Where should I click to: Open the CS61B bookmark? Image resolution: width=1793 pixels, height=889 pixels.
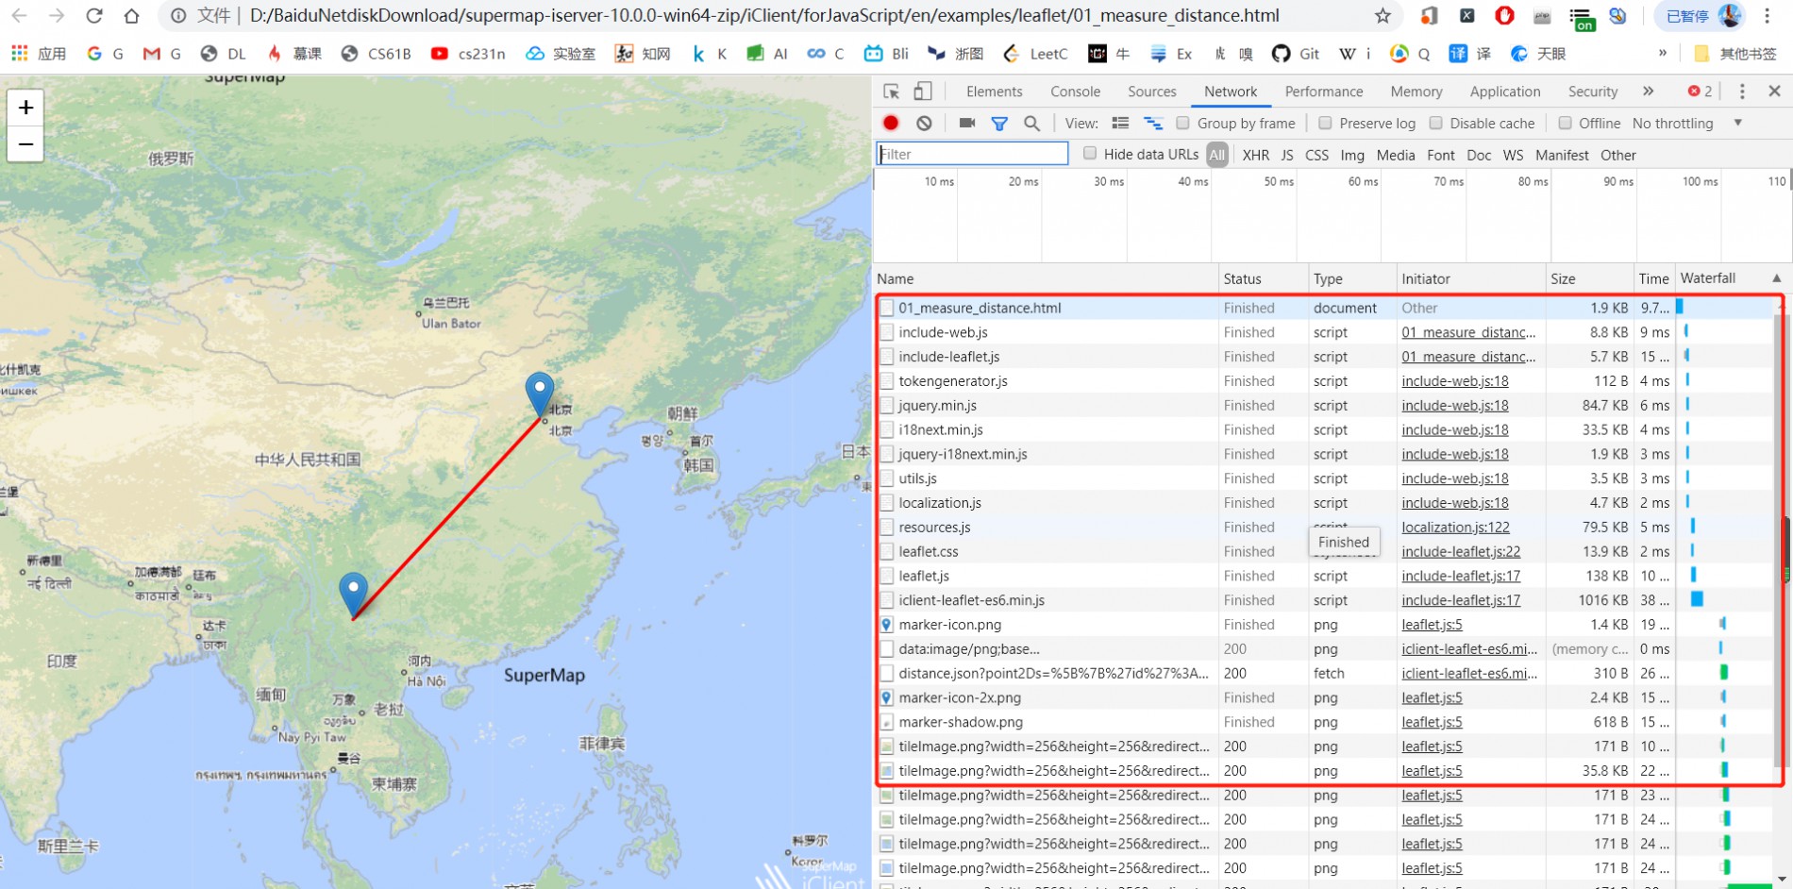[x=376, y=54]
